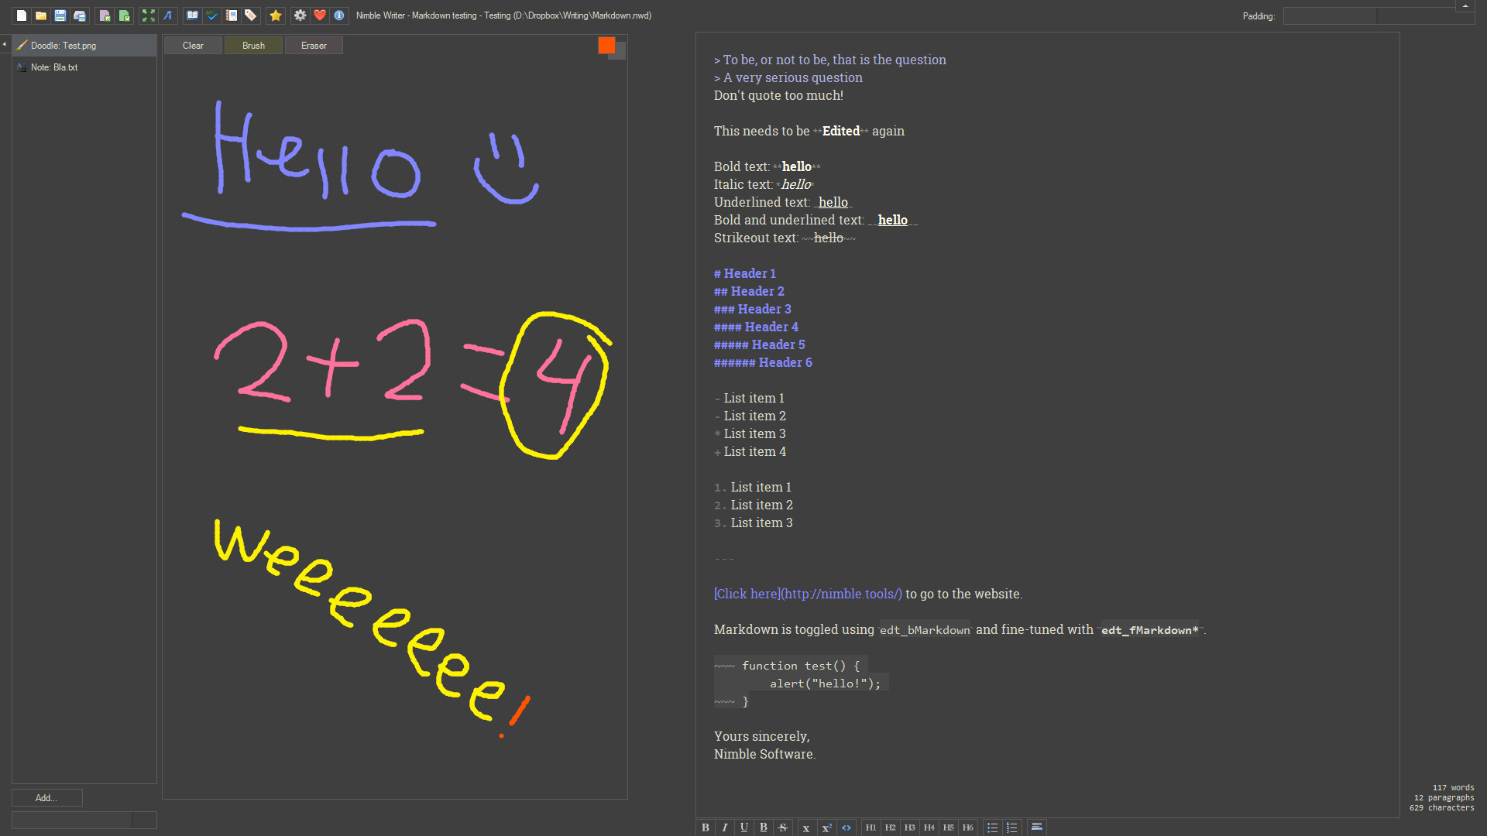Toggle the subscript formatting icon
Screen dimensions: 1487x836
(807, 827)
